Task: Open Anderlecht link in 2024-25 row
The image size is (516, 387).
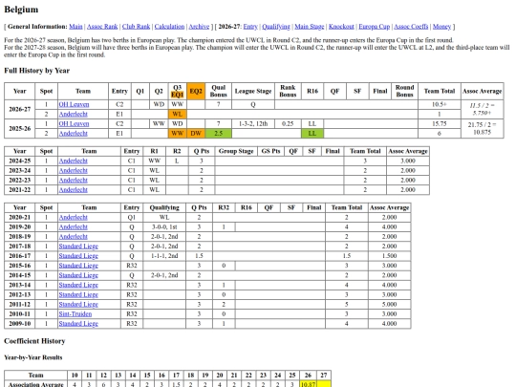Action: coord(73,161)
